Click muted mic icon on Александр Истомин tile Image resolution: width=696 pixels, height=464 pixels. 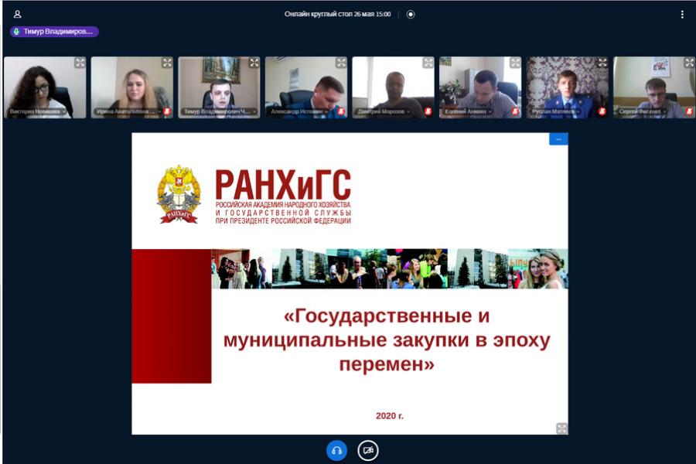coord(341,111)
